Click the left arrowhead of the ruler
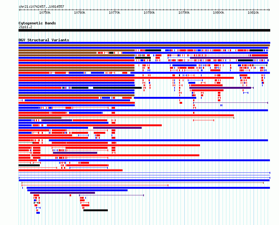 (x=19, y=10)
